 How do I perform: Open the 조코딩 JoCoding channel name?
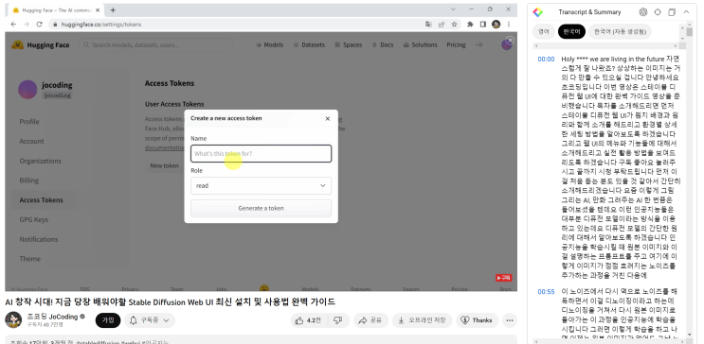coord(52,317)
